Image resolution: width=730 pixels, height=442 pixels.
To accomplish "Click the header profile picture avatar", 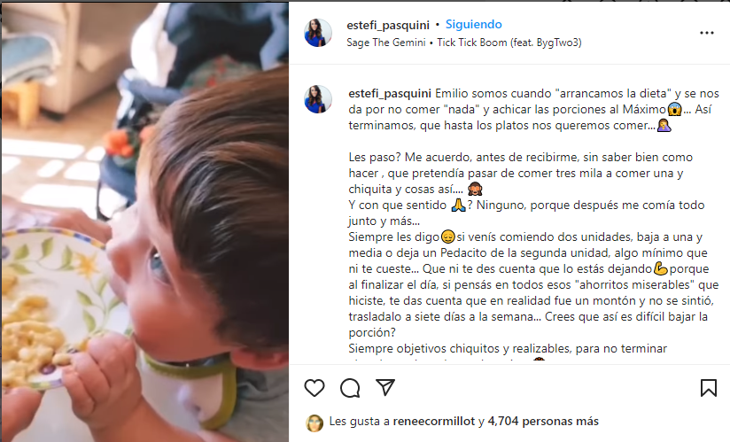I will coord(318,33).
